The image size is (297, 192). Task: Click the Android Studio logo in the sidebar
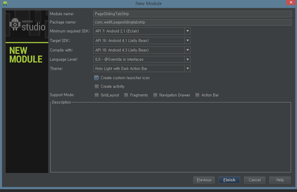tap(27, 24)
